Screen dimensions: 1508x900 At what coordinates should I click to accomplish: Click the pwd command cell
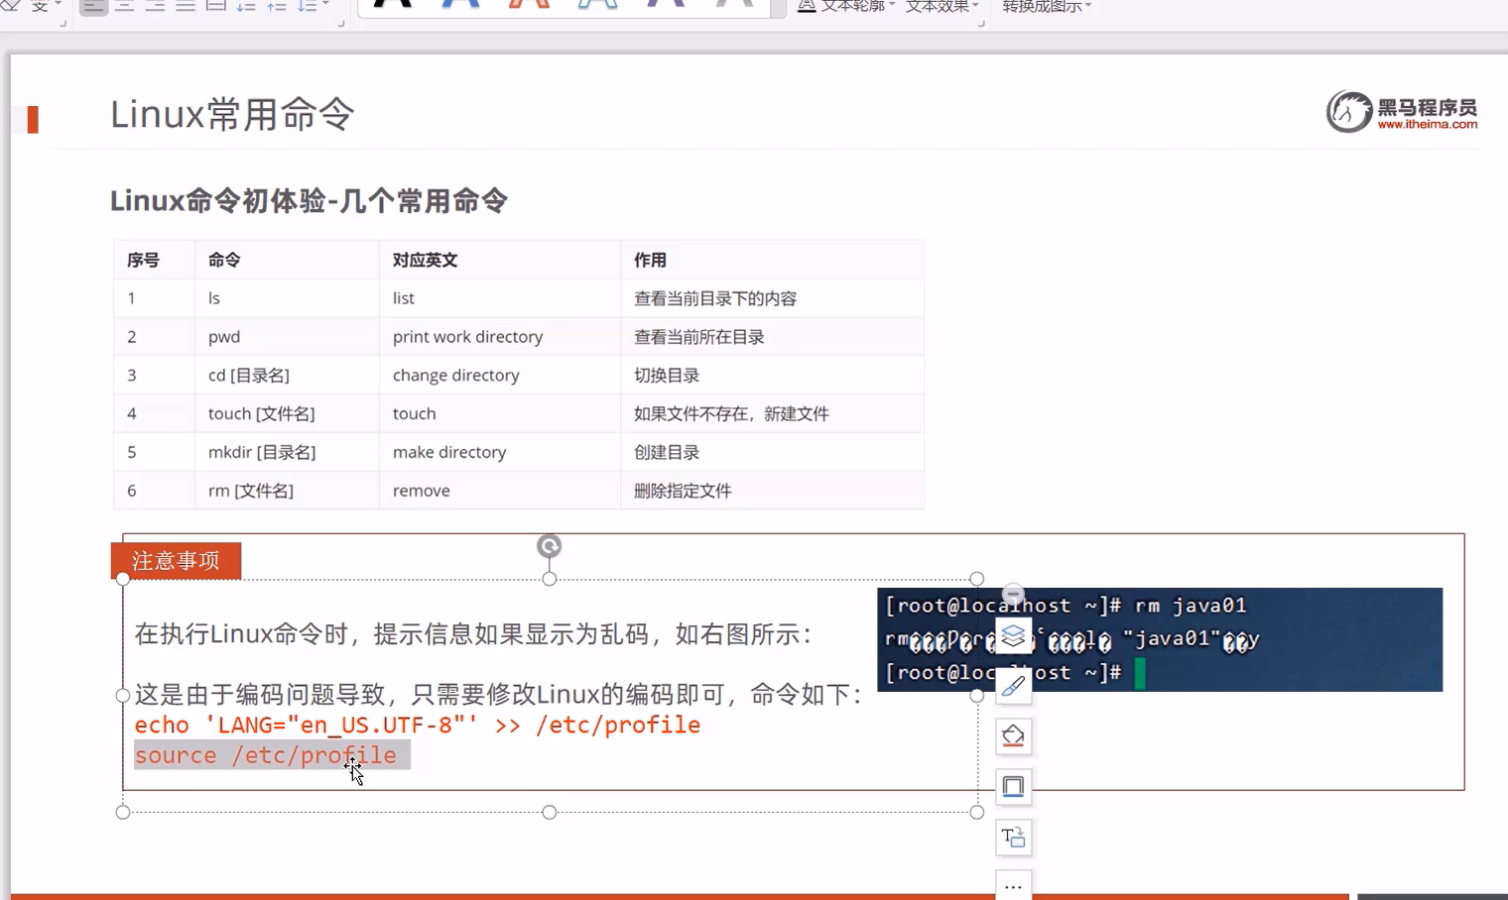287,337
